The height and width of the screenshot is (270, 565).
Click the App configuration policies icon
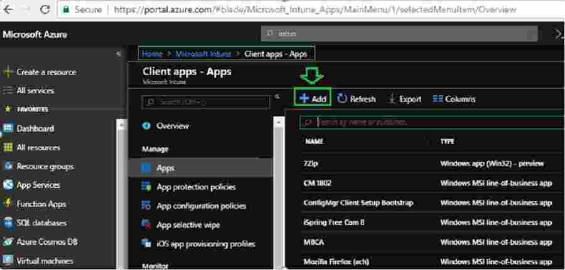146,206
